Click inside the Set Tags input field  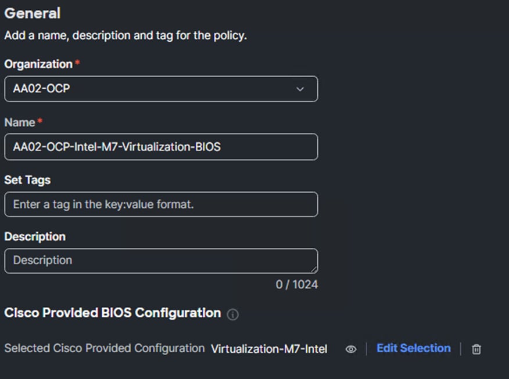(161, 204)
